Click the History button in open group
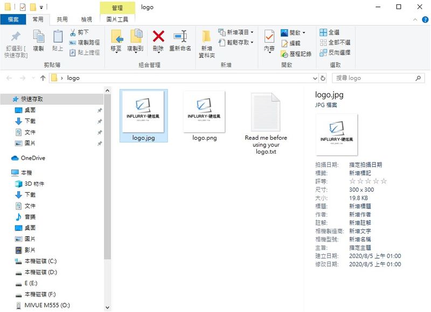This screenshot has width=431, height=312. [296, 54]
